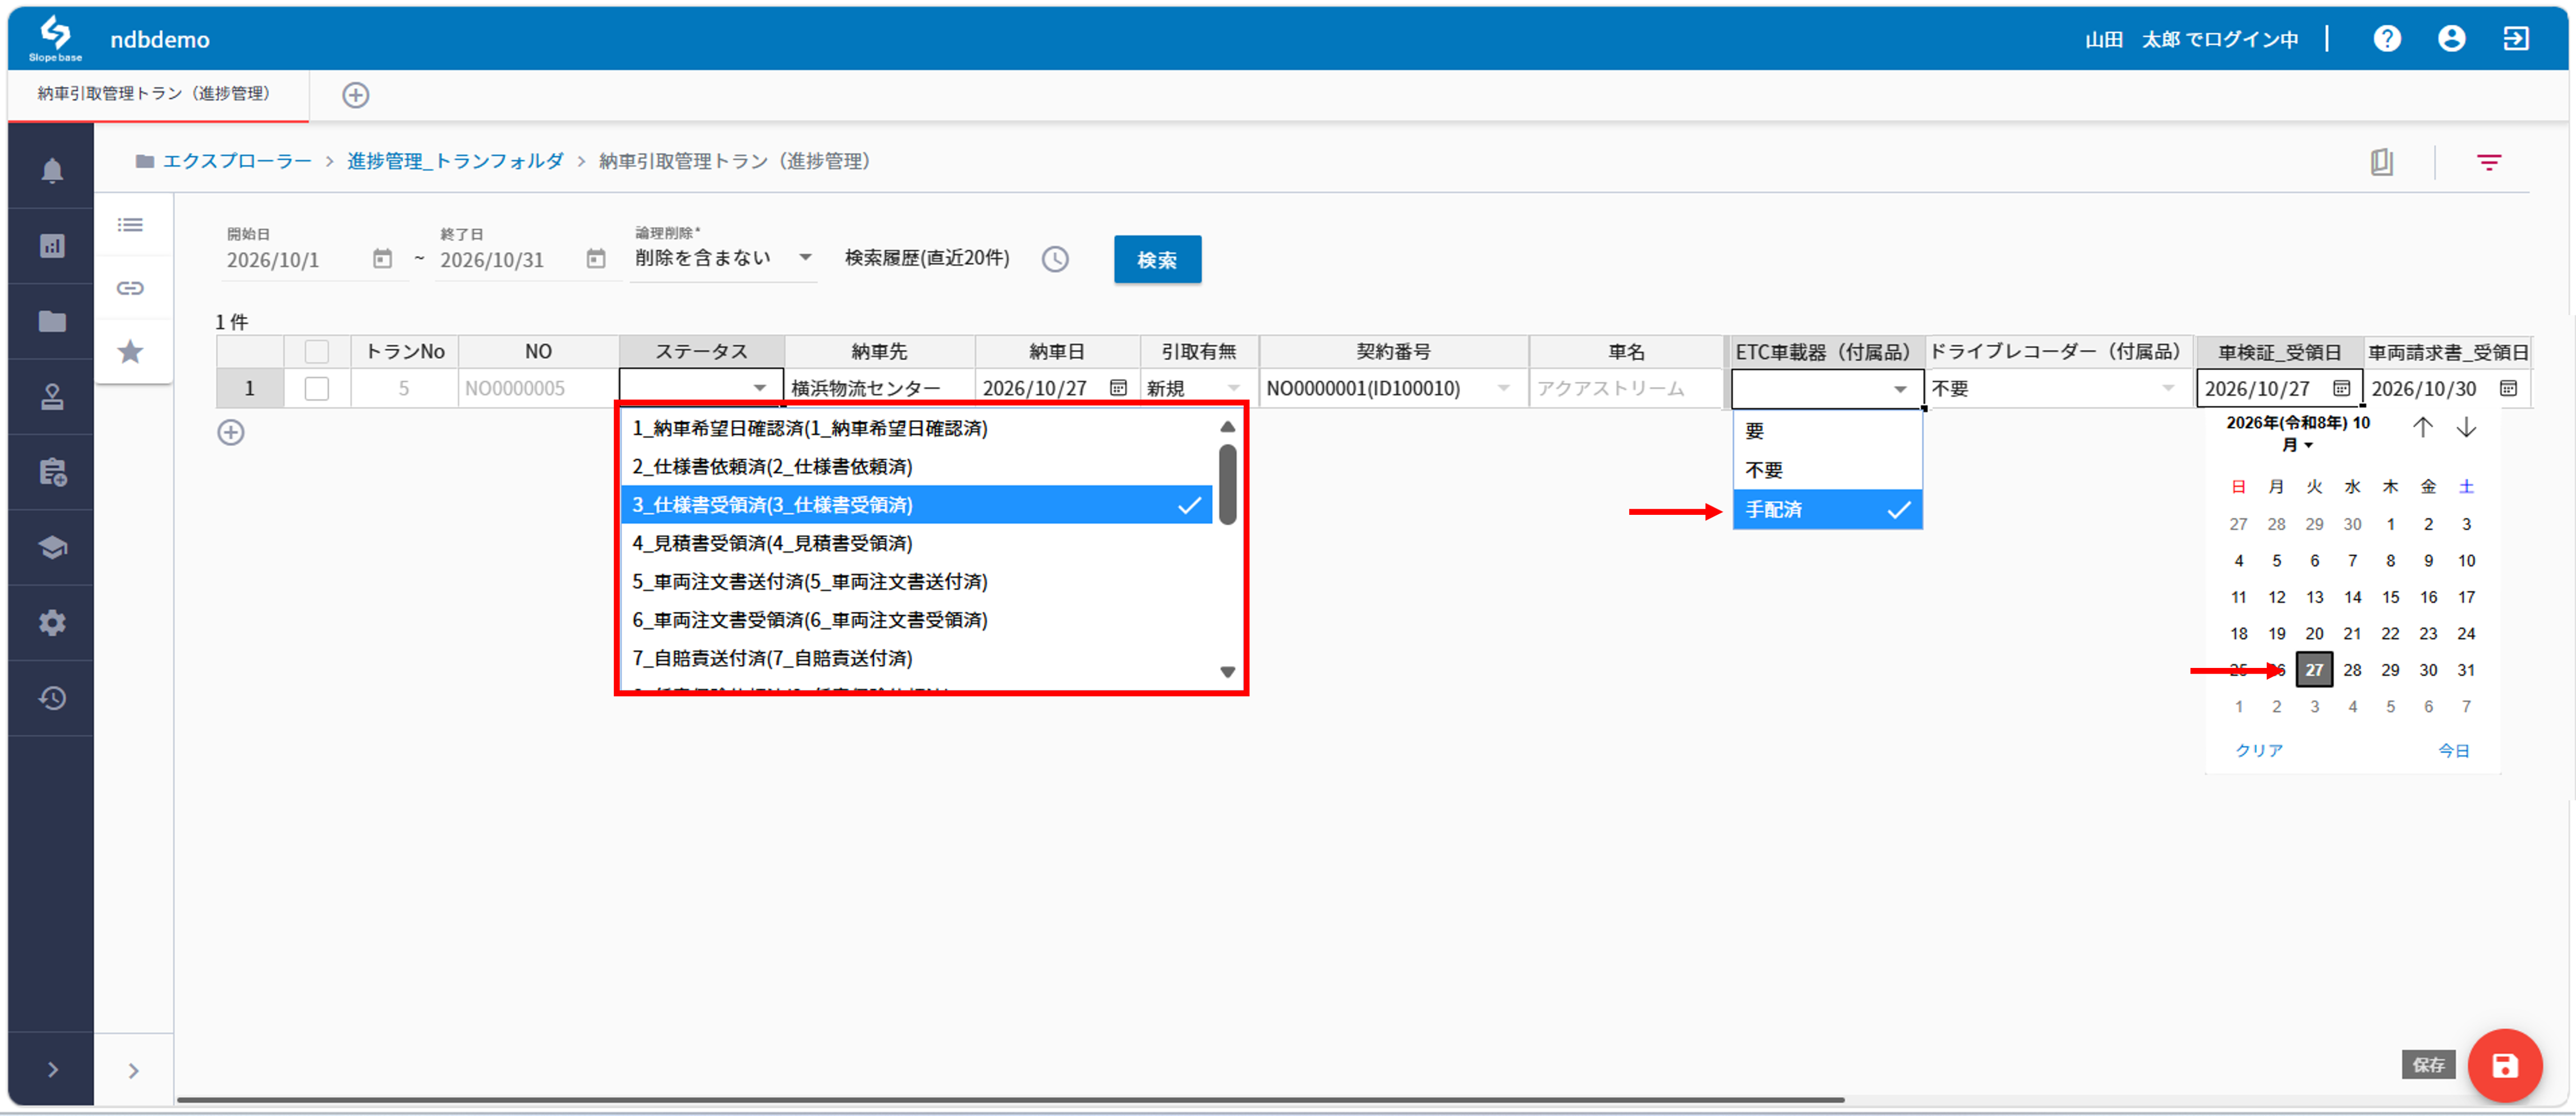Open list view icon in side panel
The width and height of the screenshot is (2576, 1116).
pyautogui.click(x=130, y=225)
